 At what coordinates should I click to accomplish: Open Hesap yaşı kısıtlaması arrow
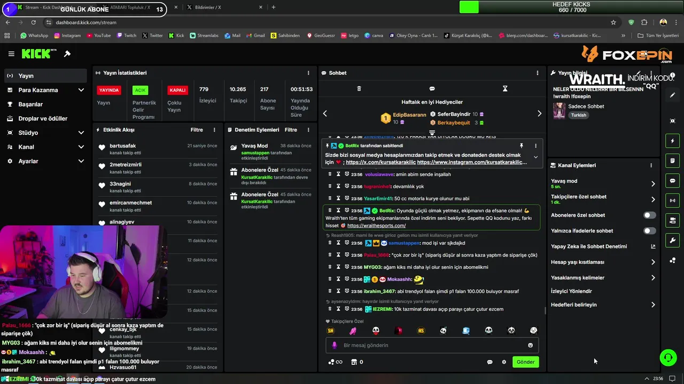[x=652, y=262]
